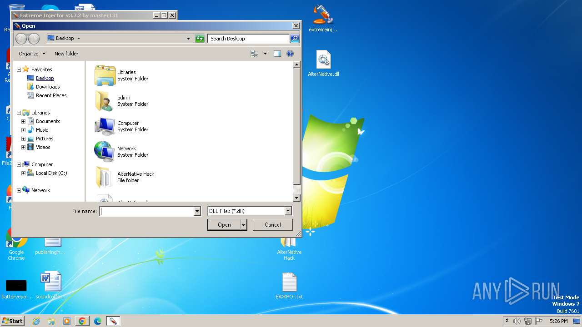Open Edge from taskbar

[x=98, y=321]
